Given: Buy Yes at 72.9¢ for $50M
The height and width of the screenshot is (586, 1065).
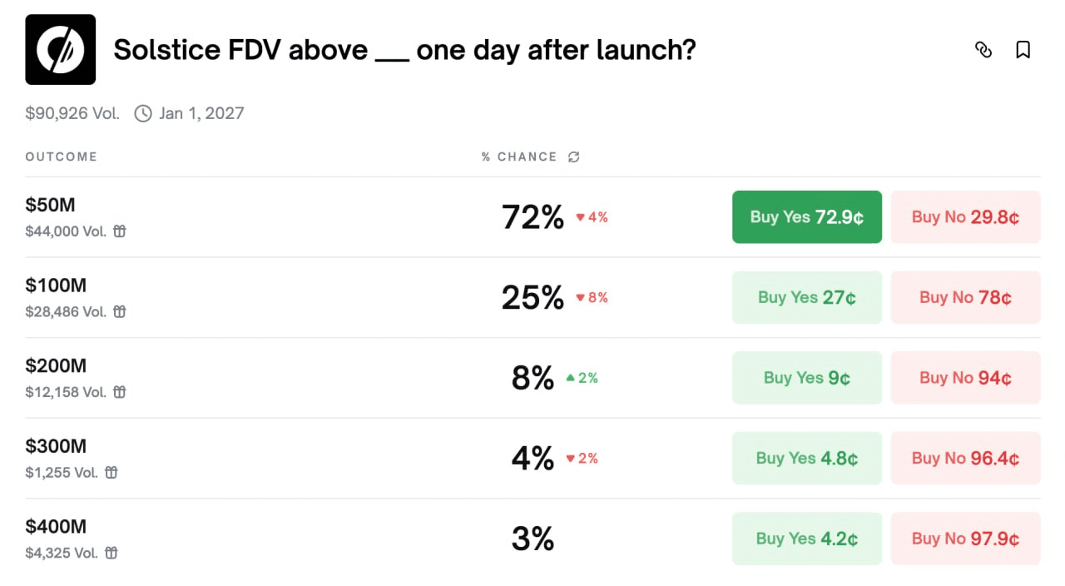Looking at the screenshot, I should 806,217.
